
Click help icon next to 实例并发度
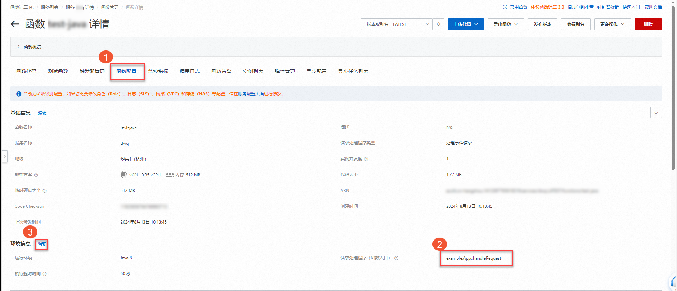click(x=366, y=159)
